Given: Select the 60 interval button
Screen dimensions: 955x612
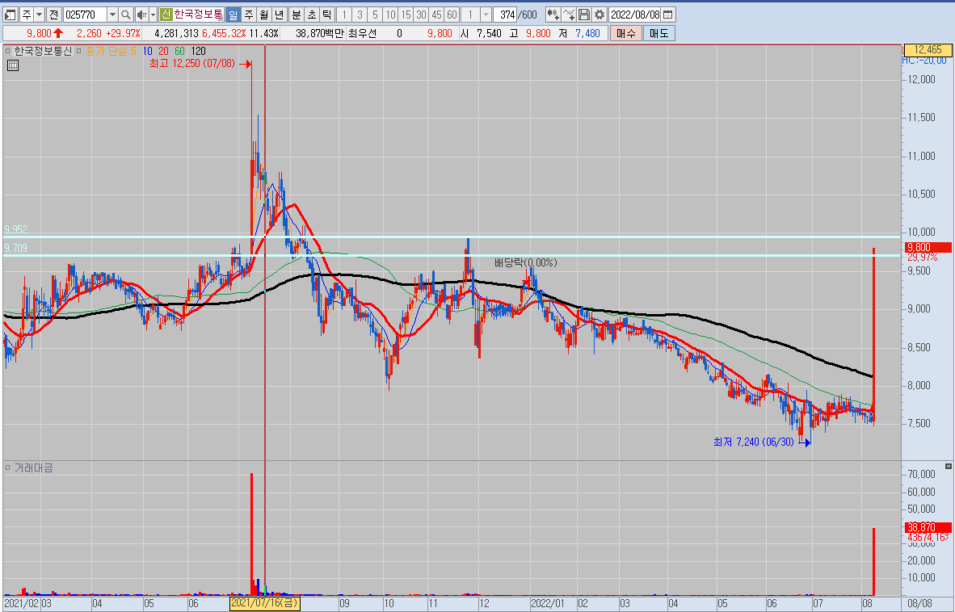Looking at the screenshot, I should [x=452, y=15].
